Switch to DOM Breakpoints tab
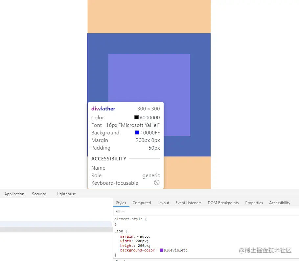299x261 pixels. point(223,203)
